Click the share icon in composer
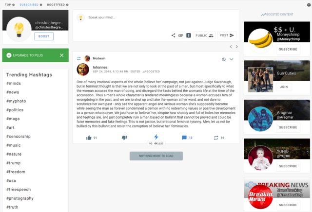The height and width of the screenshot is (212, 312). [x=174, y=35]
